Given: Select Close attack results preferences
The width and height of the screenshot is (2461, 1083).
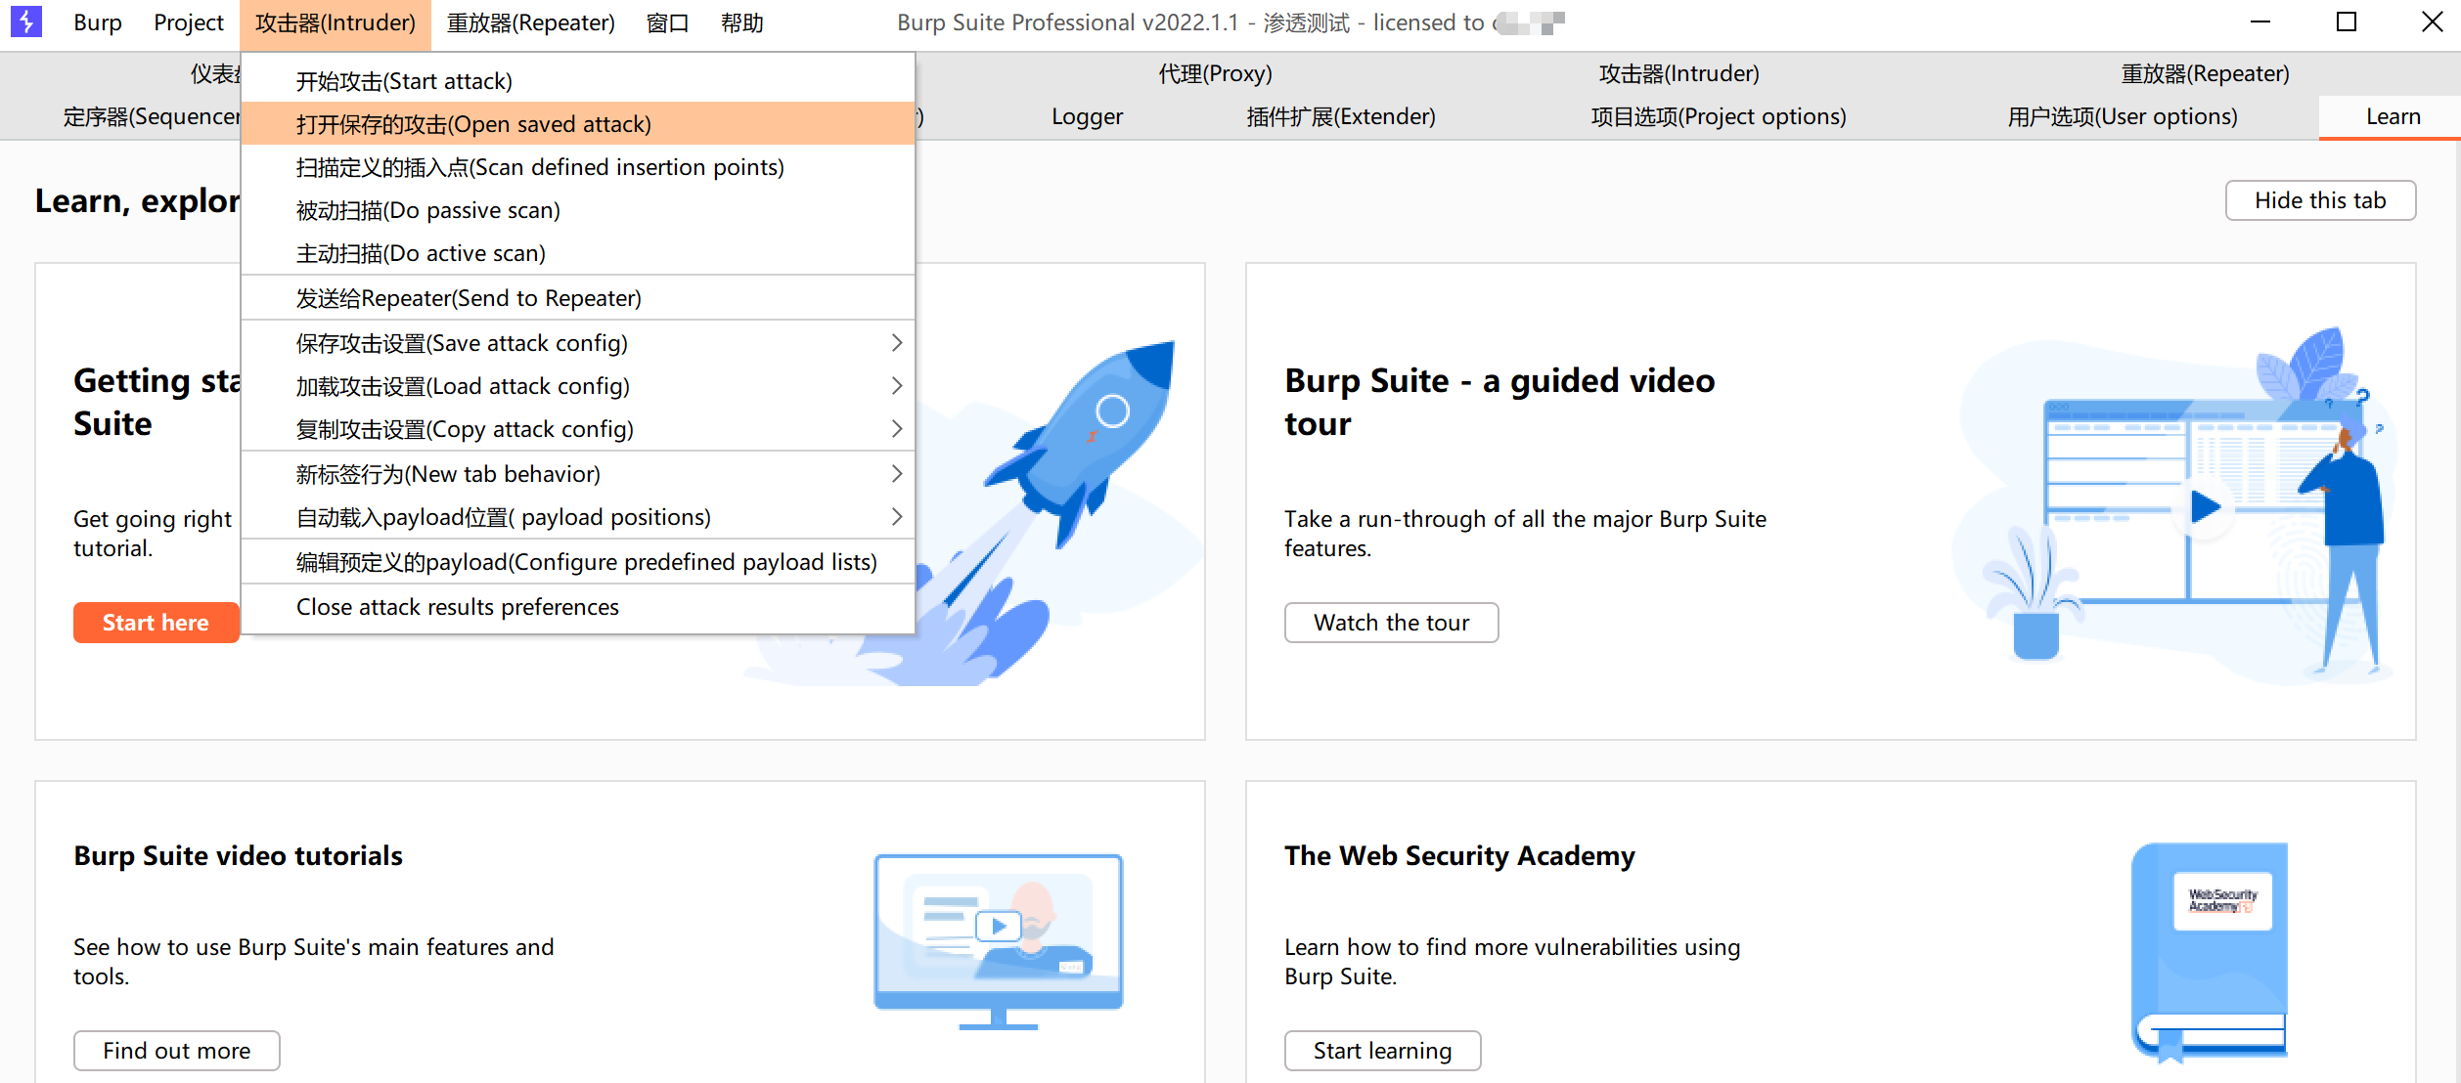Looking at the screenshot, I should click(578, 607).
